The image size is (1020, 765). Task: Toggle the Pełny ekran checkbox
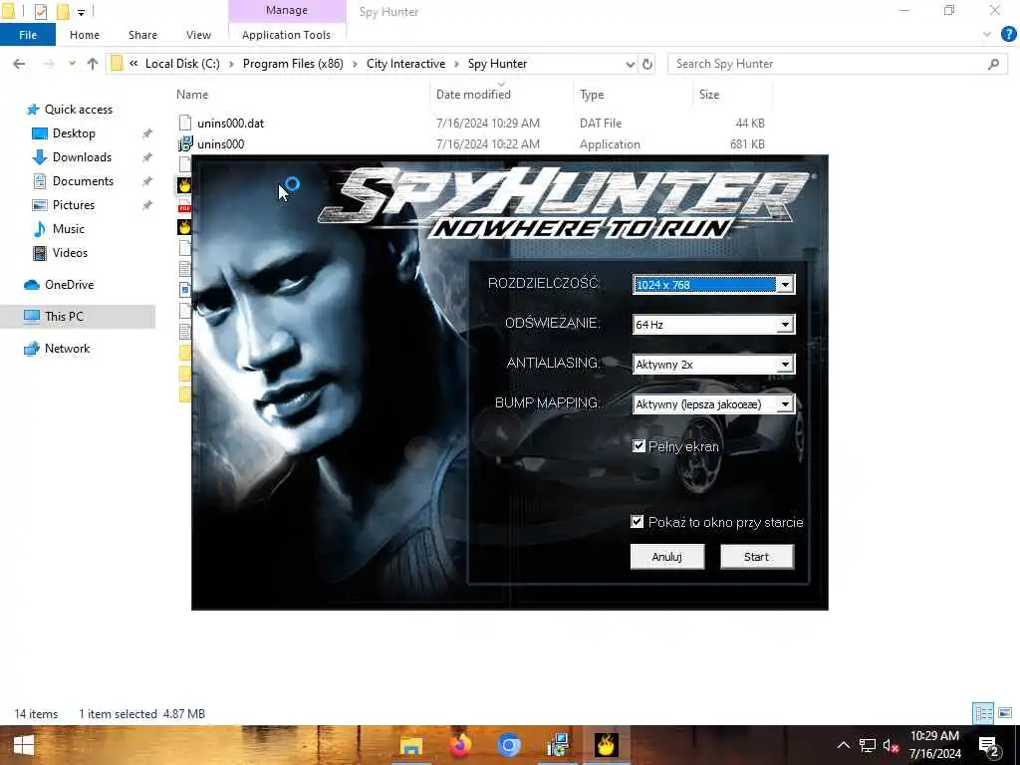pyautogui.click(x=638, y=446)
